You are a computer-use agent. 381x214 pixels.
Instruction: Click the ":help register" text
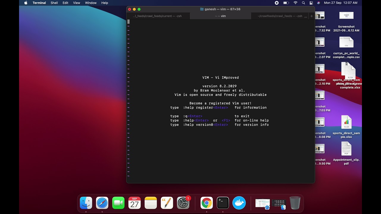pyautogui.click(x=198, y=108)
